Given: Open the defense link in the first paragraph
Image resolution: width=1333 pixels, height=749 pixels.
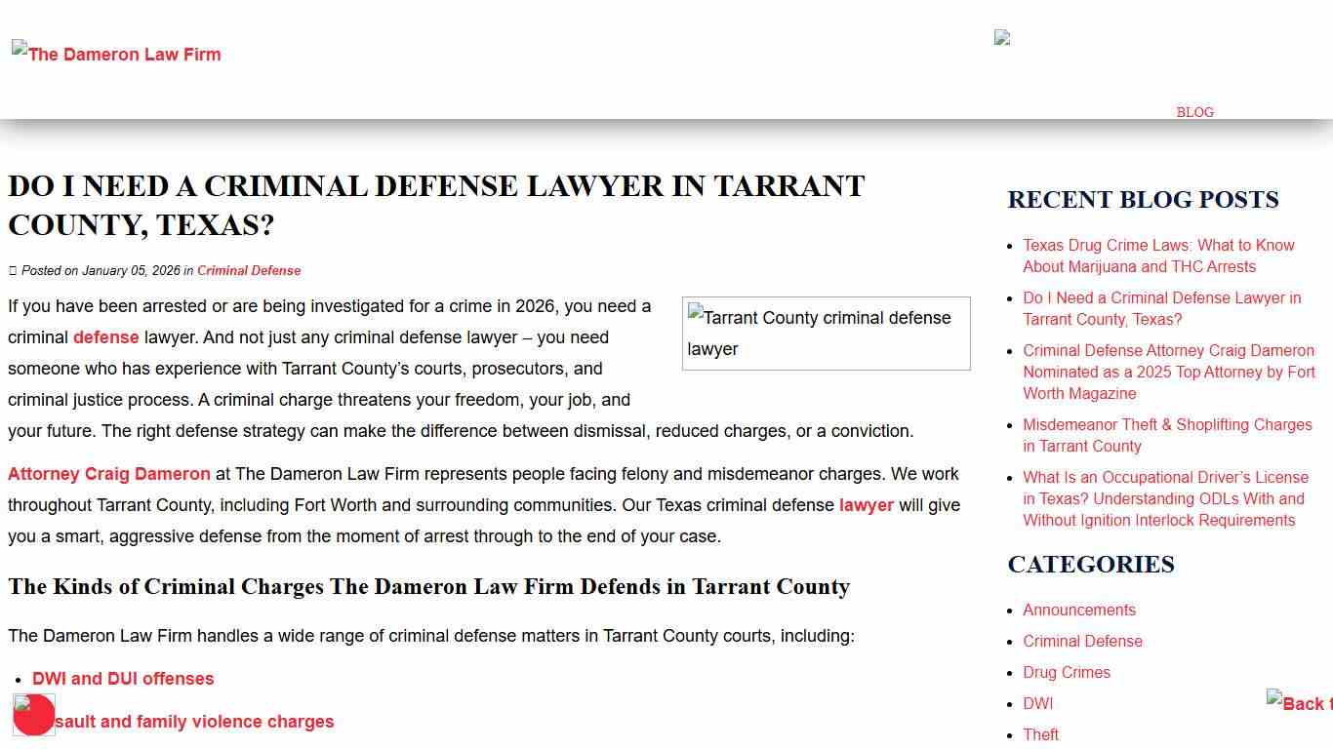Looking at the screenshot, I should tap(106, 337).
